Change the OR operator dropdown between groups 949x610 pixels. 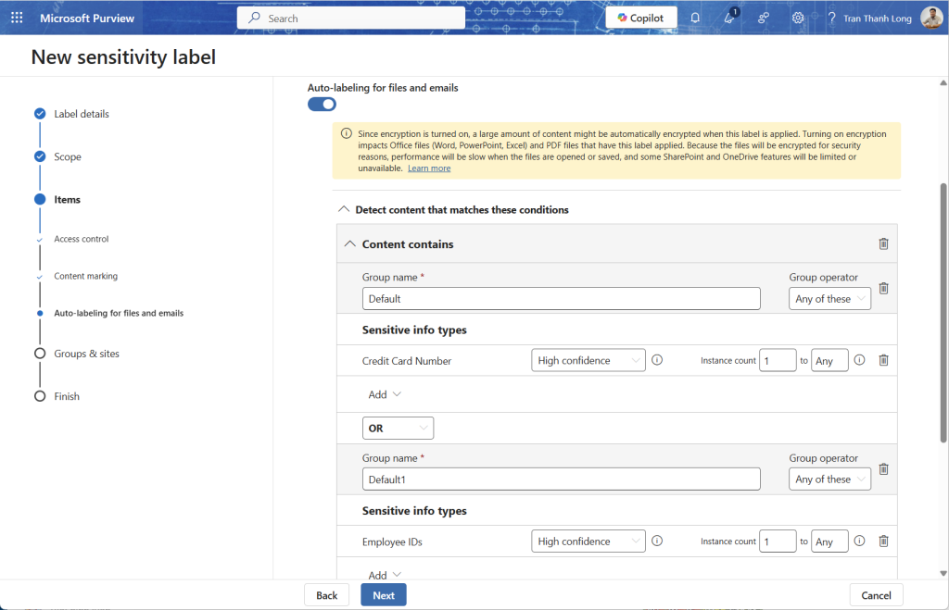pos(398,429)
